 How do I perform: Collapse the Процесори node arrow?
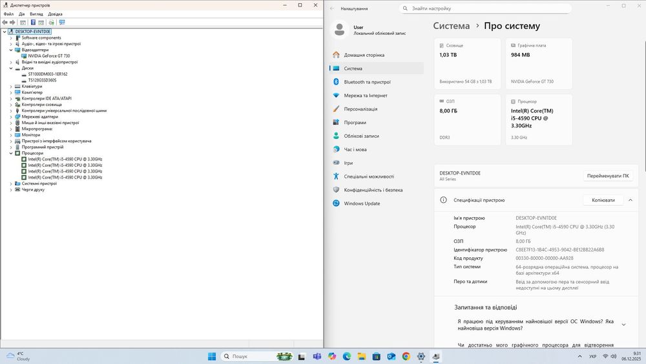pos(11,153)
